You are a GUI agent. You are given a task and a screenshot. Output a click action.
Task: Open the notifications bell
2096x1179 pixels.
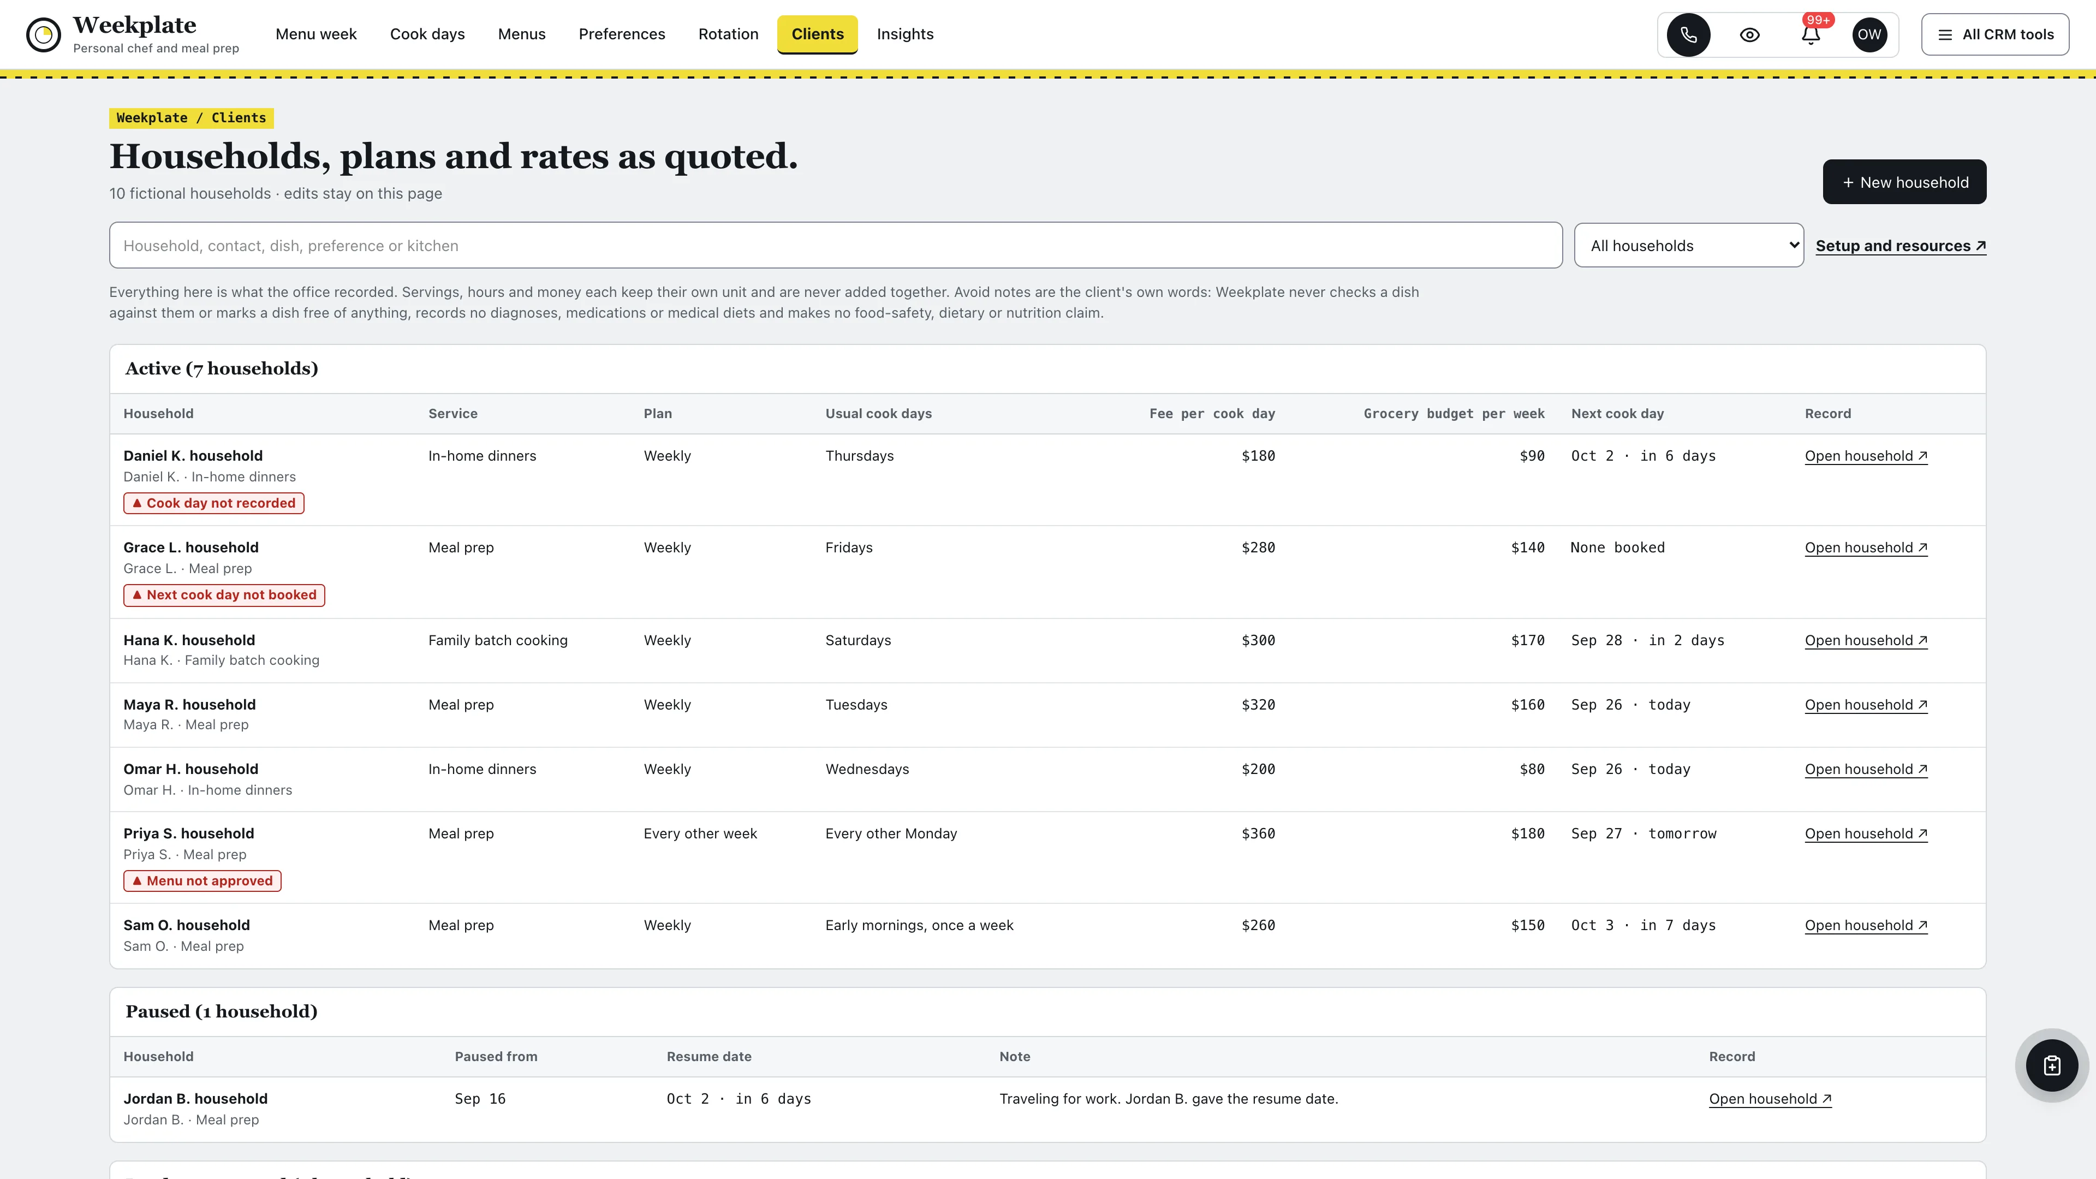coord(1811,34)
